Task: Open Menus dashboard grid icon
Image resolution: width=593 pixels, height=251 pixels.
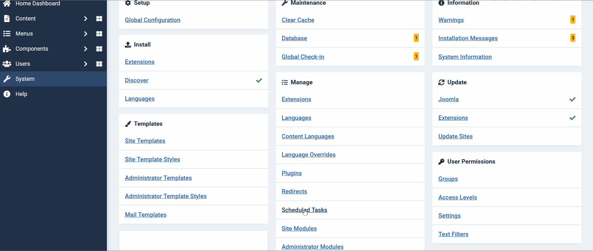Action: point(99,34)
